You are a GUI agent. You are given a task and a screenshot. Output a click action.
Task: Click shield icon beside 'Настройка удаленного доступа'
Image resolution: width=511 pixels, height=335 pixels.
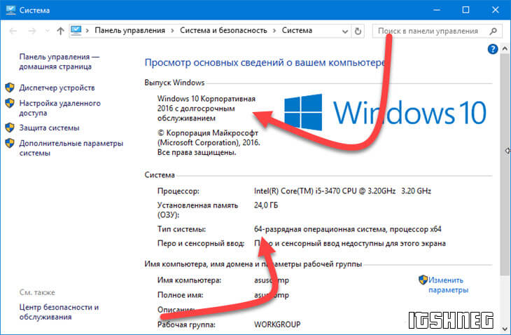coord(10,103)
